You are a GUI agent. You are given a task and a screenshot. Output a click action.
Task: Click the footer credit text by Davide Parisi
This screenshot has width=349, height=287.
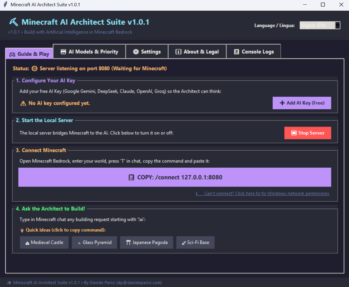coord(87,283)
